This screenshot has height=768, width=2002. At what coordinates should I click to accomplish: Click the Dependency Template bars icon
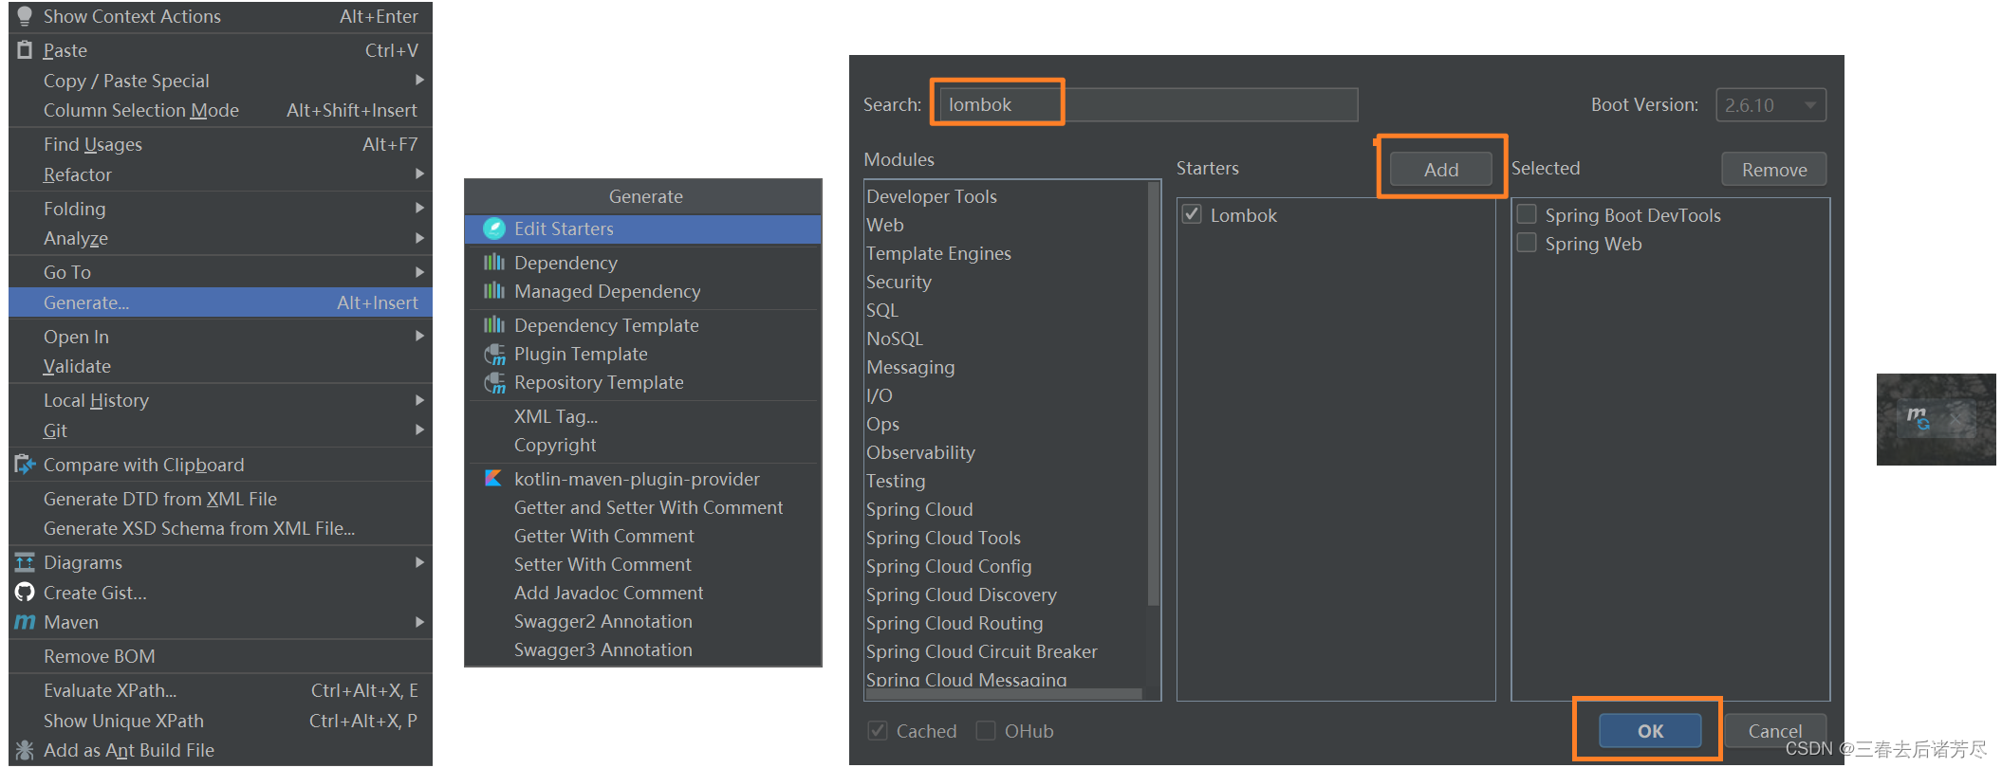pyautogui.click(x=494, y=325)
